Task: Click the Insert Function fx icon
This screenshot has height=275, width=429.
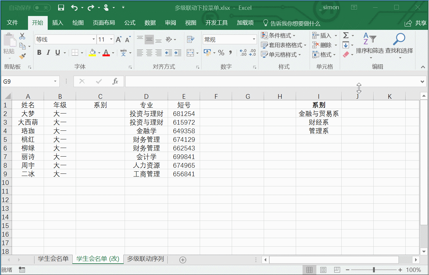Action: click(115, 81)
